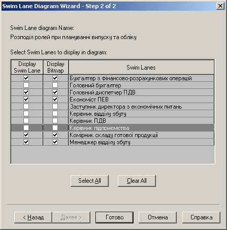Check Display Bitmap for Керівник ПДВ

55,121
